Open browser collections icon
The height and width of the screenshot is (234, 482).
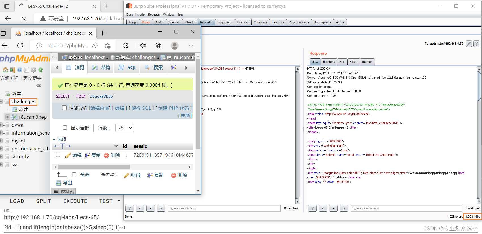(x=158, y=46)
